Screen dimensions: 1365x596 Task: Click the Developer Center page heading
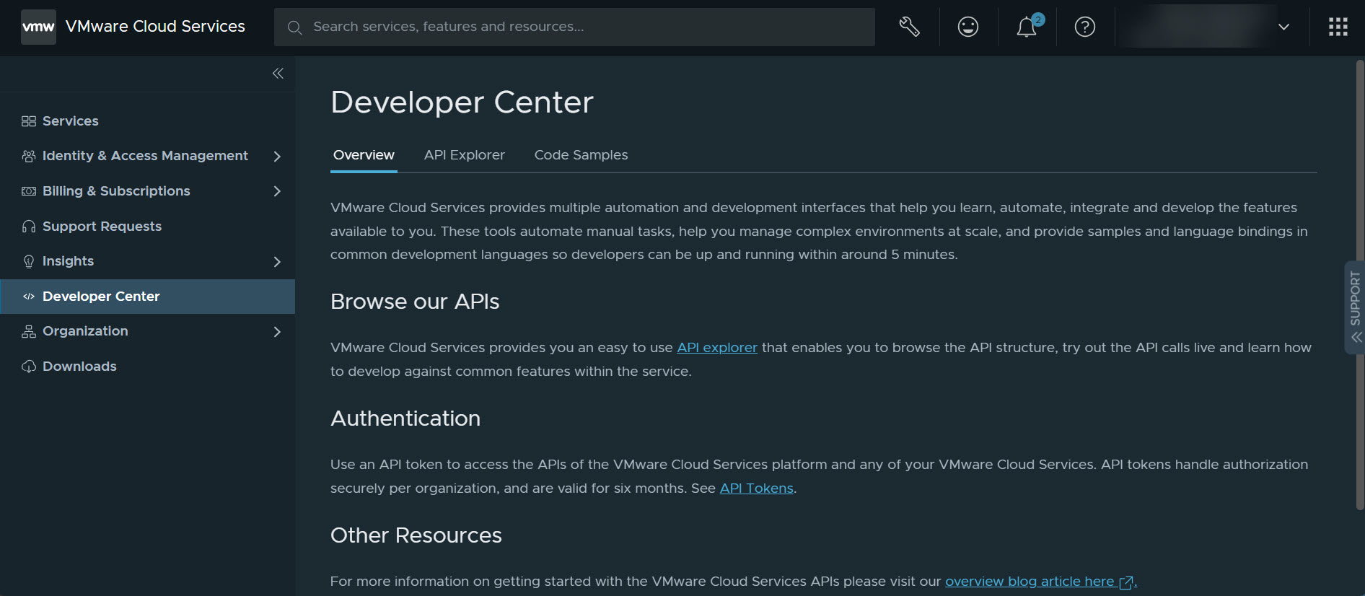pyautogui.click(x=462, y=102)
